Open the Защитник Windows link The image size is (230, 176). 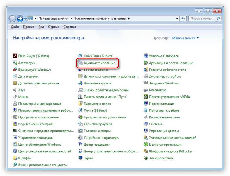point(164,83)
